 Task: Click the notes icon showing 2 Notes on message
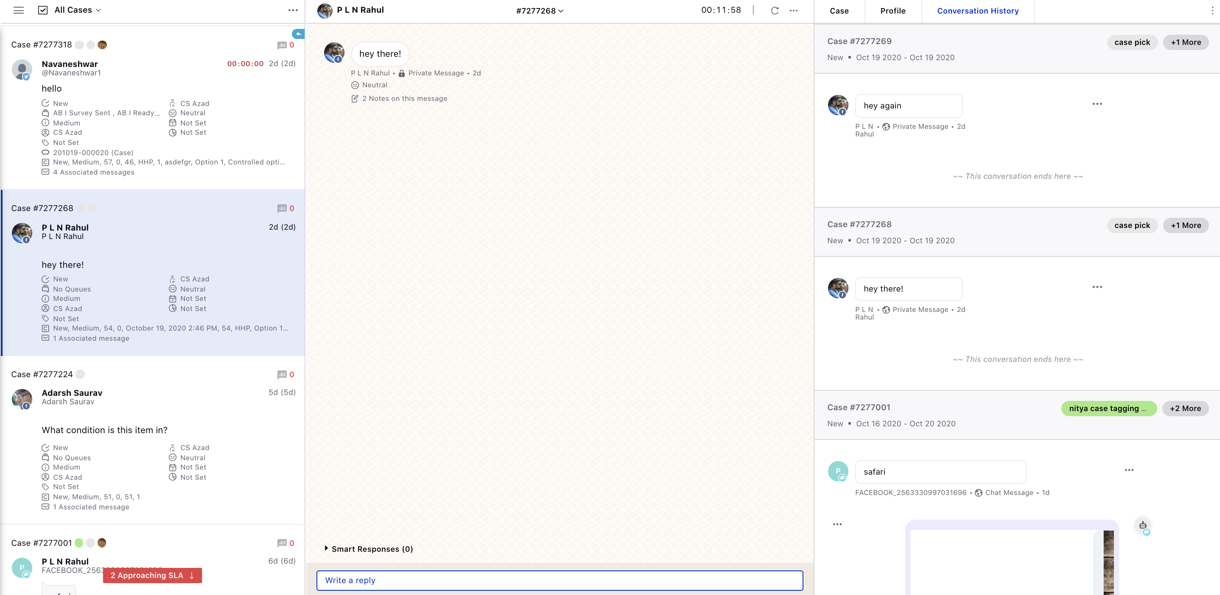pos(354,98)
